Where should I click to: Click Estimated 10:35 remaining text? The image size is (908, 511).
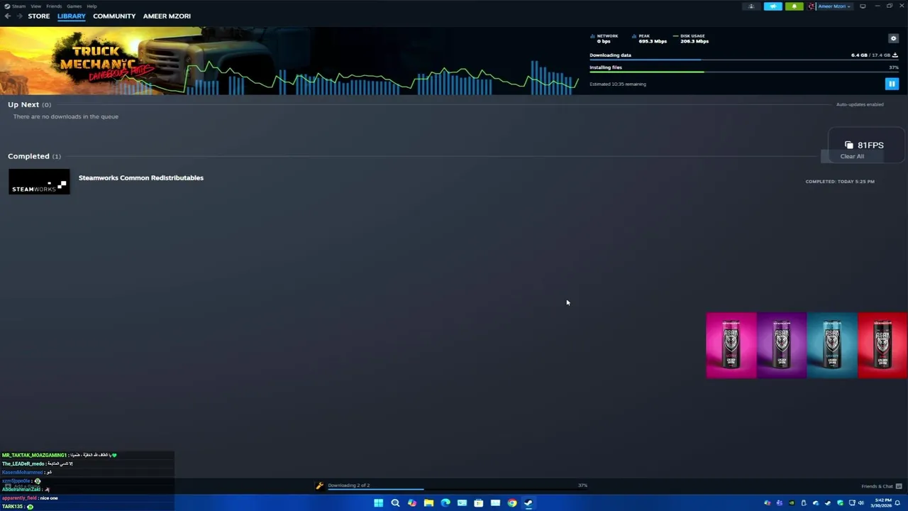click(618, 84)
